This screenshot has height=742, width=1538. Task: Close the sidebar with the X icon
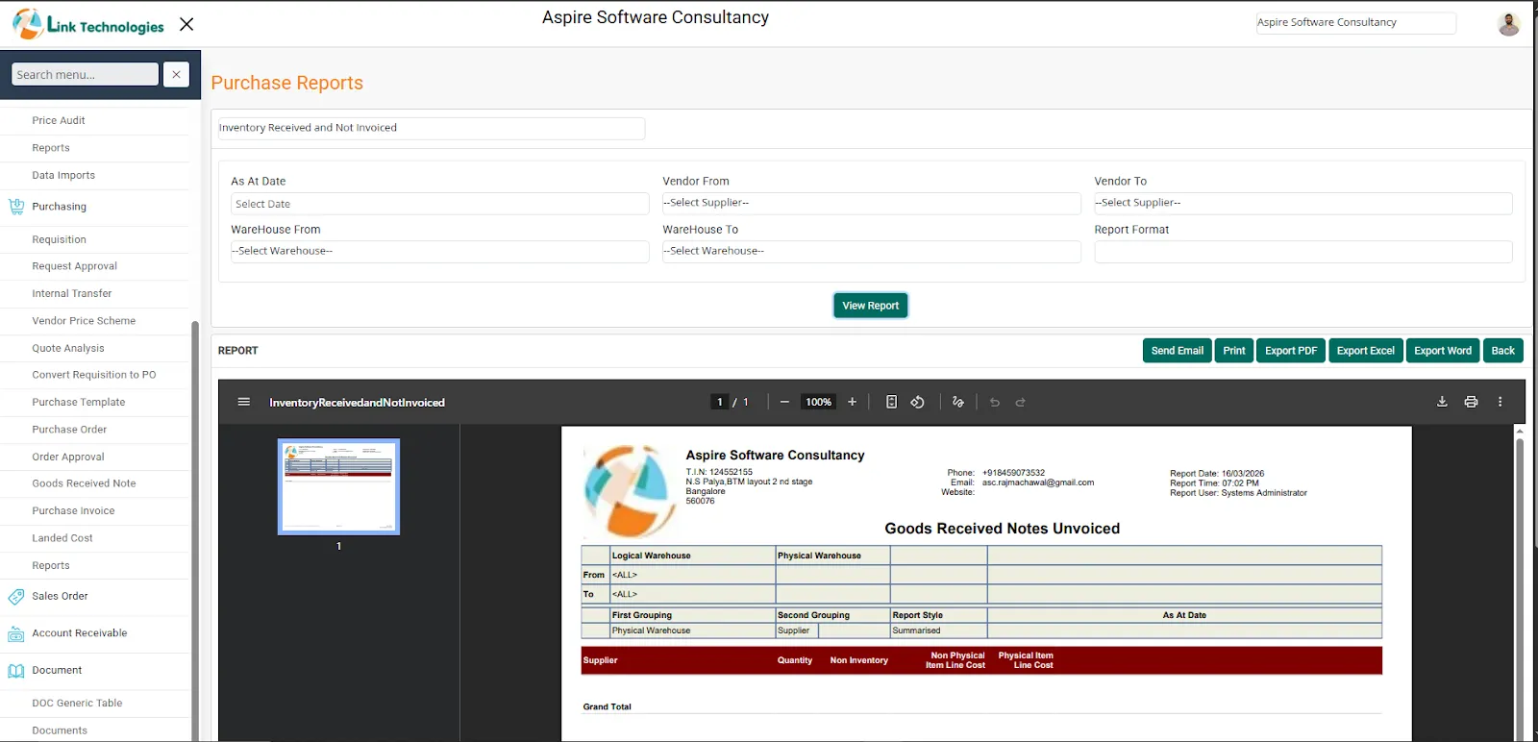[x=186, y=24]
